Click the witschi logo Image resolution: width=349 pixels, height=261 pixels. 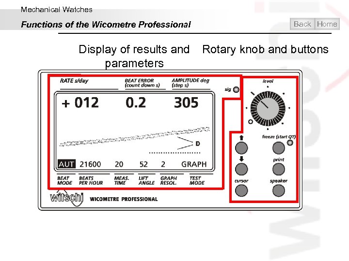(67, 198)
